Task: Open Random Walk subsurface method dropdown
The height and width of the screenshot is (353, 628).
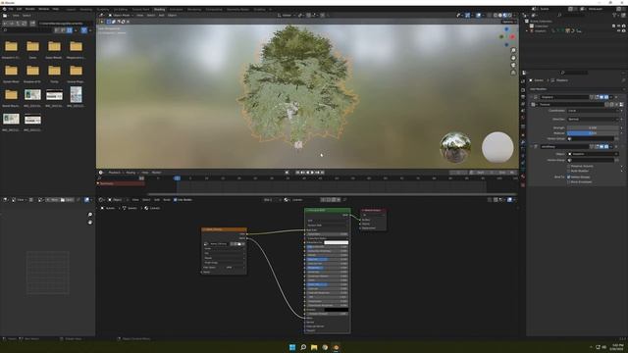Action: pos(327,226)
